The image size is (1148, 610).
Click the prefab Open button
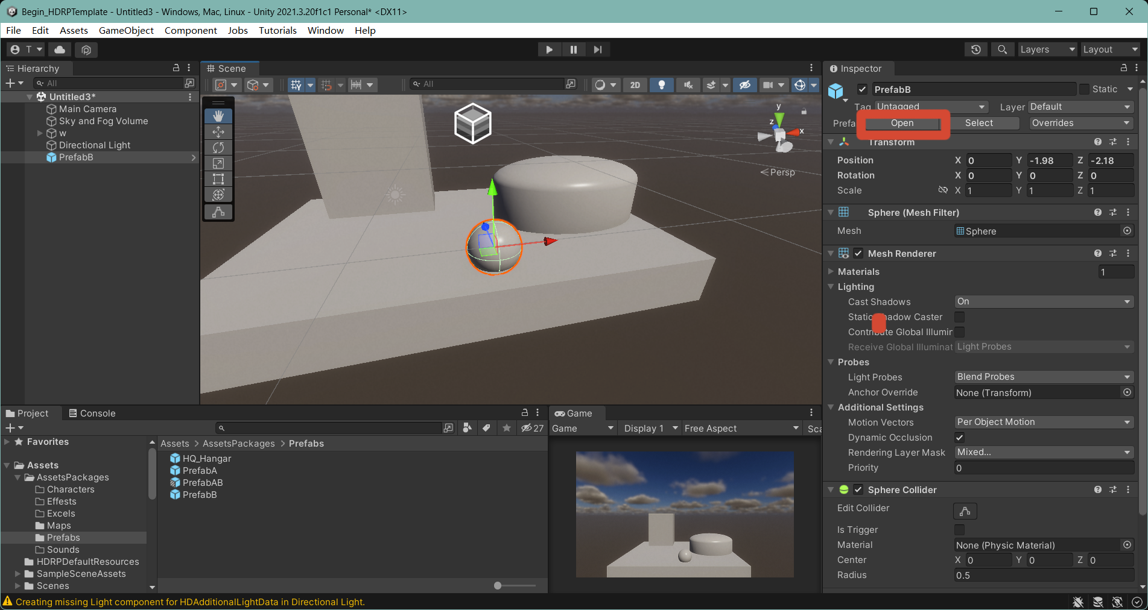pos(902,123)
